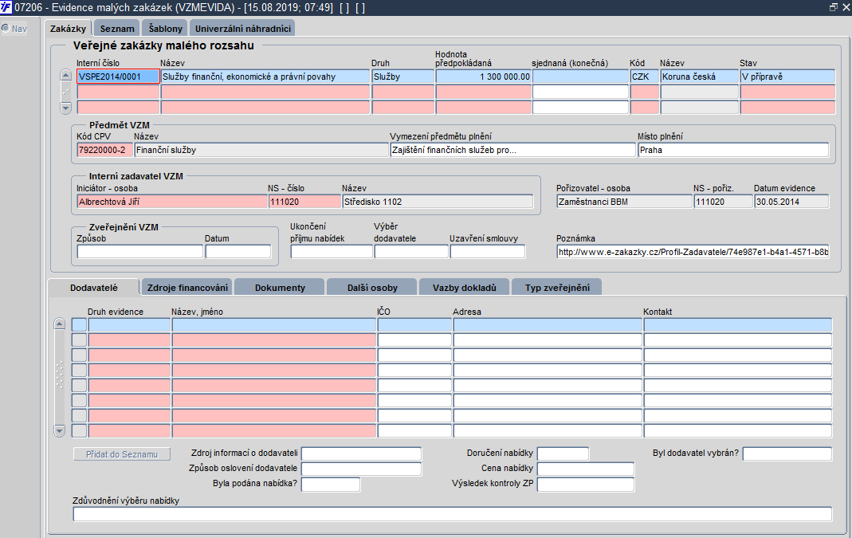The image size is (852, 538).
Task: Click the suppliers list scroll-down arrow
Action: click(60, 431)
